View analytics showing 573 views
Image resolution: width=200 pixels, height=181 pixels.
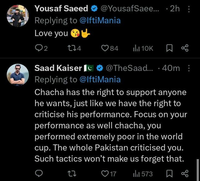136,174
